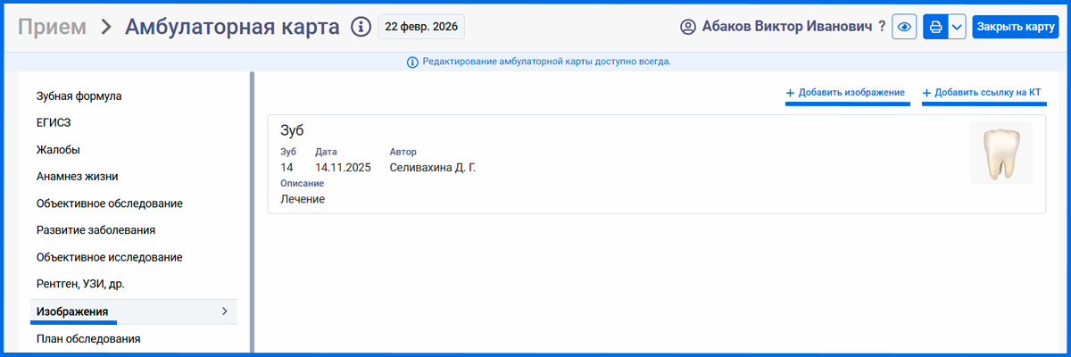The width and height of the screenshot is (1071, 357).
Task: Click Добавить ссылку на КТ link
Action: coord(983,93)
